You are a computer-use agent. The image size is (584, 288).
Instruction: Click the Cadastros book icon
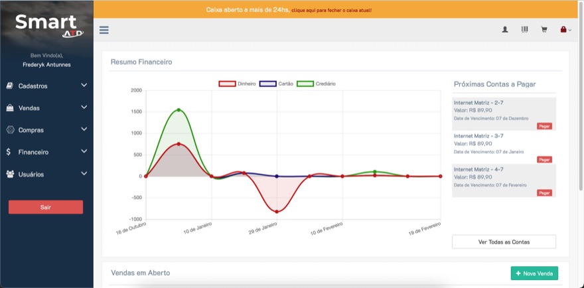tap(10, 86)
